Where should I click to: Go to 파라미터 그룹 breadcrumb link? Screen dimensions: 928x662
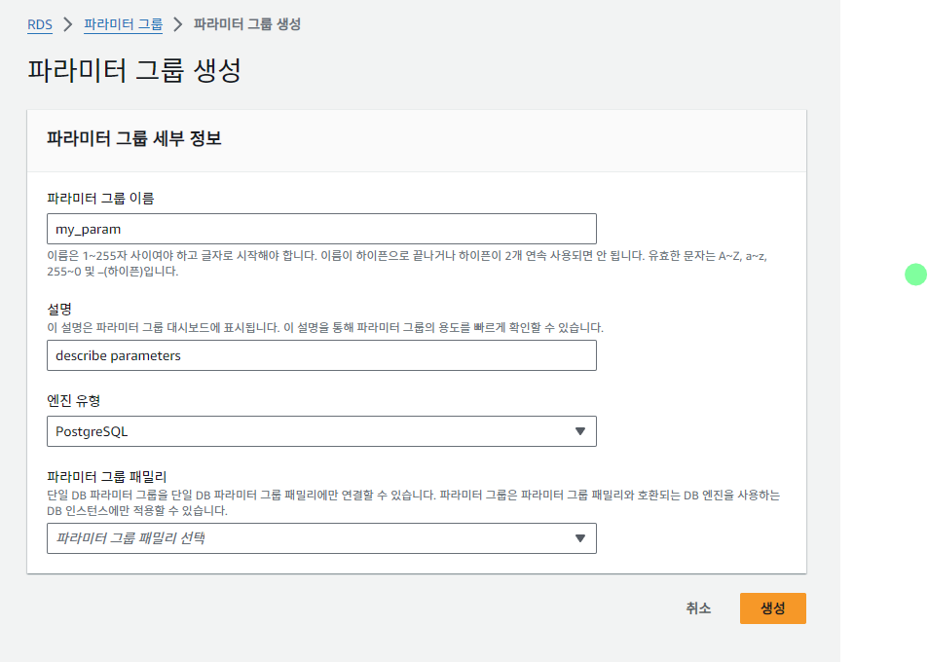coord(123,24)
